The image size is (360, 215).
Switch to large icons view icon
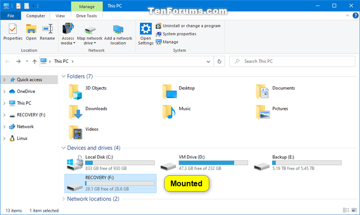point(354,210)
